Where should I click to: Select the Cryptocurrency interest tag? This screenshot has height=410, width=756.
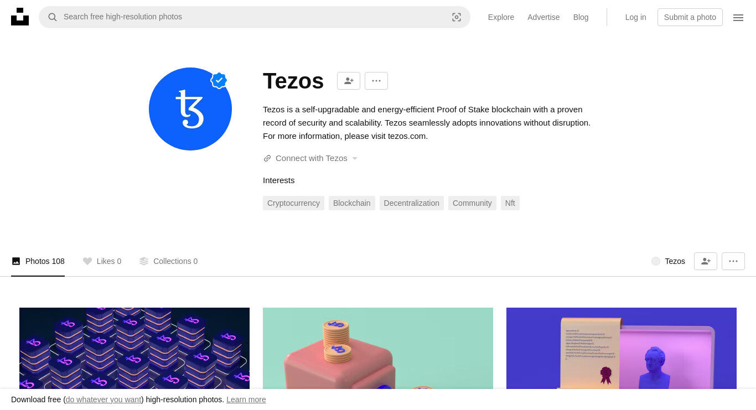coord(293,203)
